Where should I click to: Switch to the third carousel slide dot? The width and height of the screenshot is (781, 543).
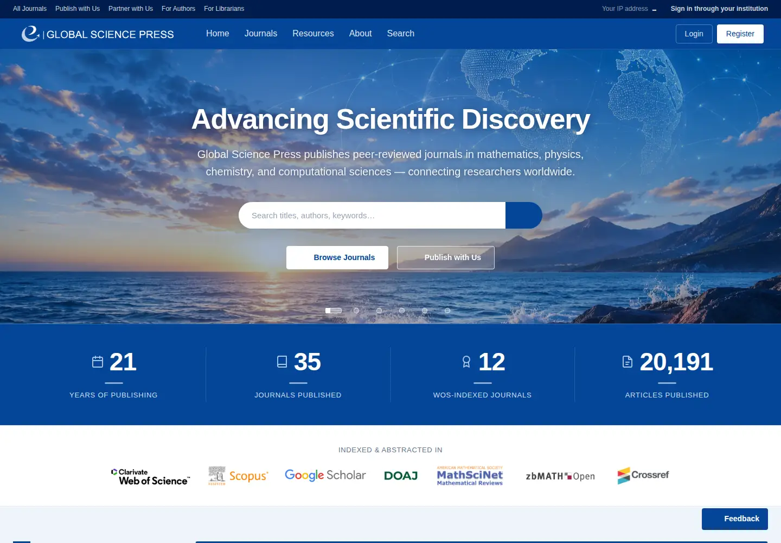point(379,311)
